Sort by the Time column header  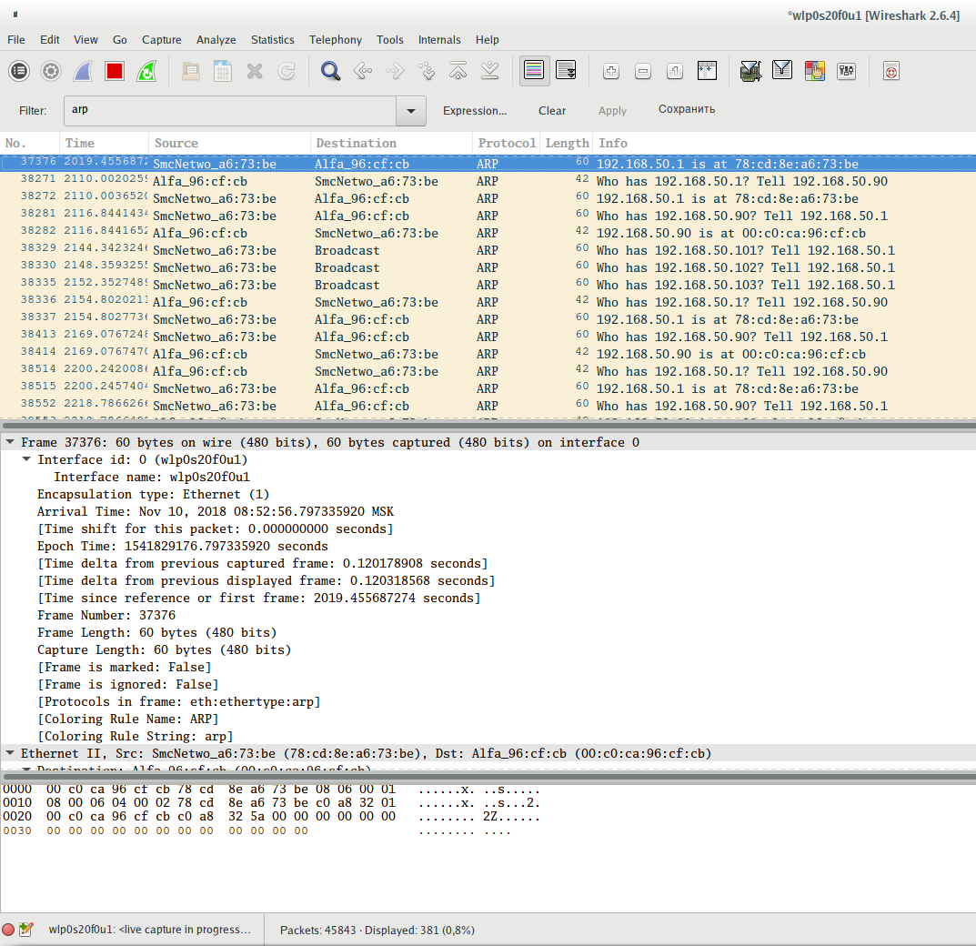click(104, 143)
